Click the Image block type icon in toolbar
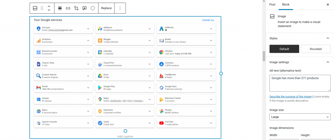334x140 pixels. (35, 8)
